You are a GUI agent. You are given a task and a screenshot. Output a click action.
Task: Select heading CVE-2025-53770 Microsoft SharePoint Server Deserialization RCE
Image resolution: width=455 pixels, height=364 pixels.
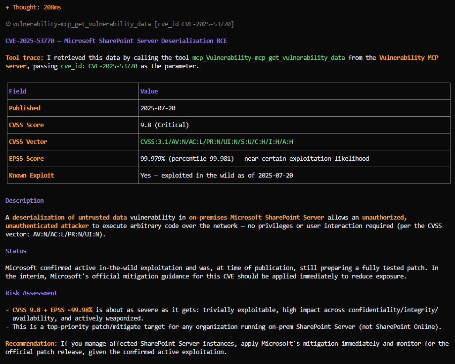click(x=116, y=41)
